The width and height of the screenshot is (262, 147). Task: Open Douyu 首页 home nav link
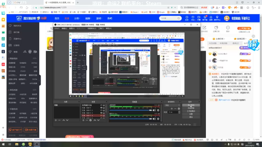57,18
